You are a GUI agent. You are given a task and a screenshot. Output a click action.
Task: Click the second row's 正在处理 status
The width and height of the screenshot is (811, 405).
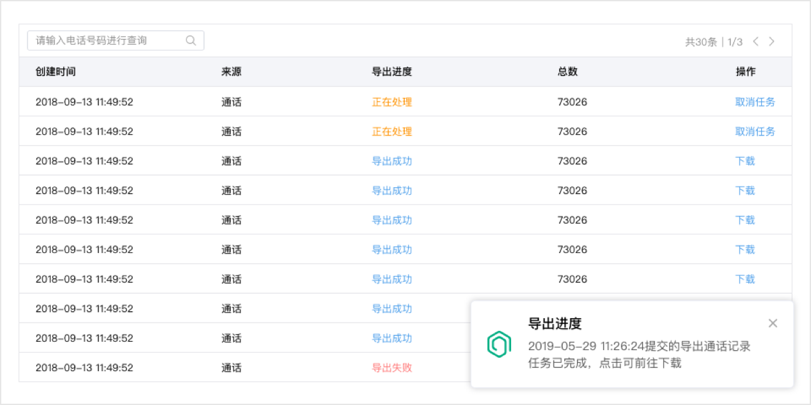click(392, 131)
